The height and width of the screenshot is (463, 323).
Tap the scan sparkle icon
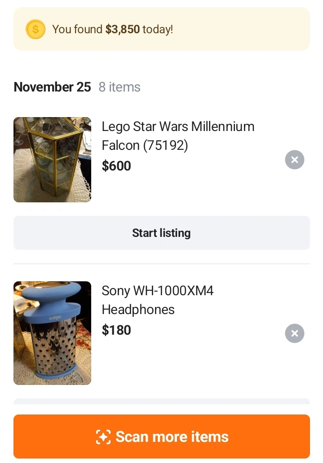tap(103, 437)
